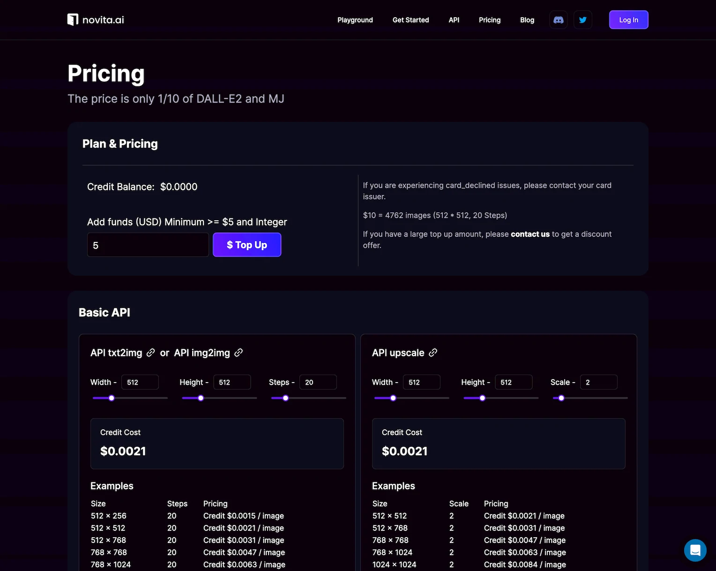
Task: Open the contact us link
Action: pyautogui.click(x=530, y=234)
